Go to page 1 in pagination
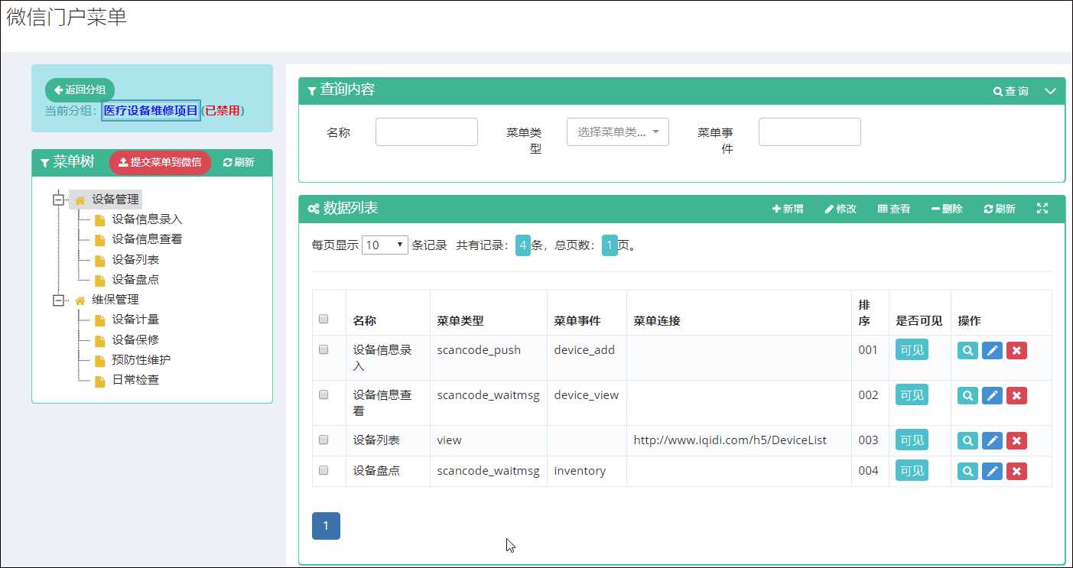The image size is (1073, 568). tap(326, 525)
